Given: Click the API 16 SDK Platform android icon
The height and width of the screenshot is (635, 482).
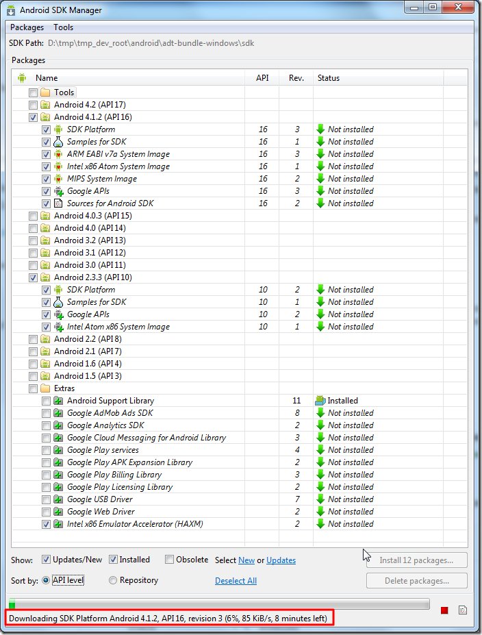Looking at the screenshot, I should click(x=58, y=129).
